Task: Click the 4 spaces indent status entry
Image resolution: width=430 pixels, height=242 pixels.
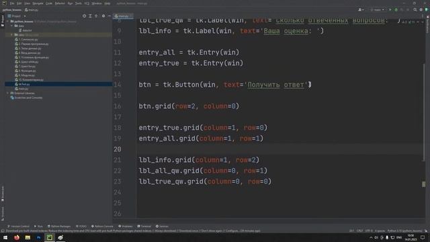Action: (x=380, y=231)
